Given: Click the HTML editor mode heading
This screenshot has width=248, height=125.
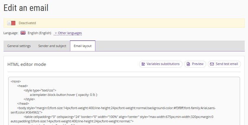Looking at the screenshot, I should (x=27, y=64).
